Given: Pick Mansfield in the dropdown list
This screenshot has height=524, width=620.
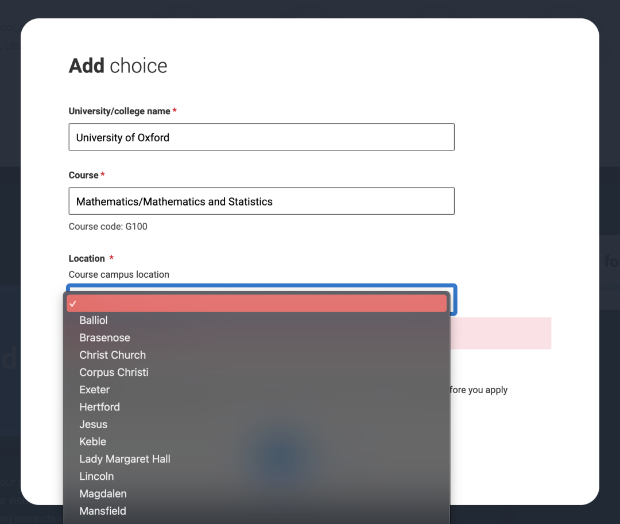Looking at the screenshot, I should pyautogui.click(x=257, y=511).
